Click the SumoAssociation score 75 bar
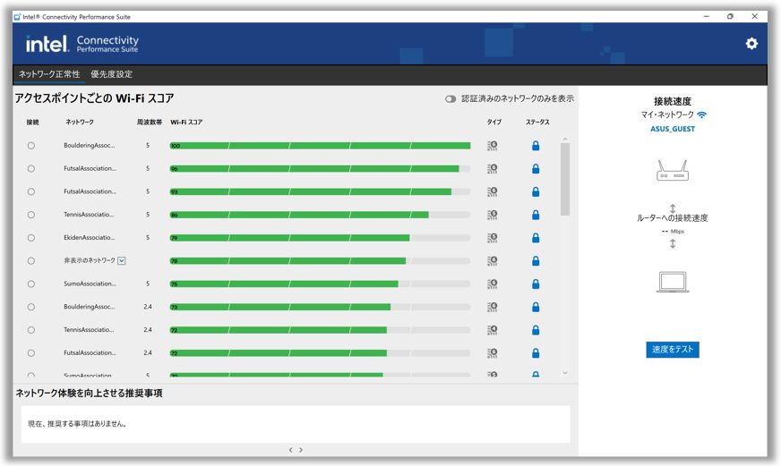781x466 pixels. [320, 284]
